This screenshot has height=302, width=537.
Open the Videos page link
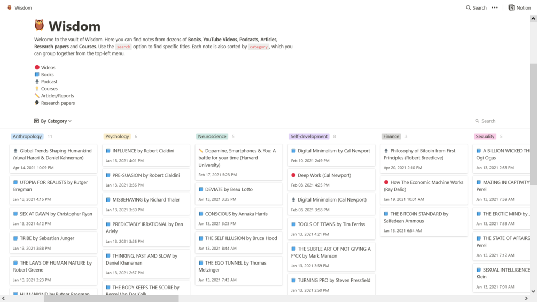click(48, 67)
